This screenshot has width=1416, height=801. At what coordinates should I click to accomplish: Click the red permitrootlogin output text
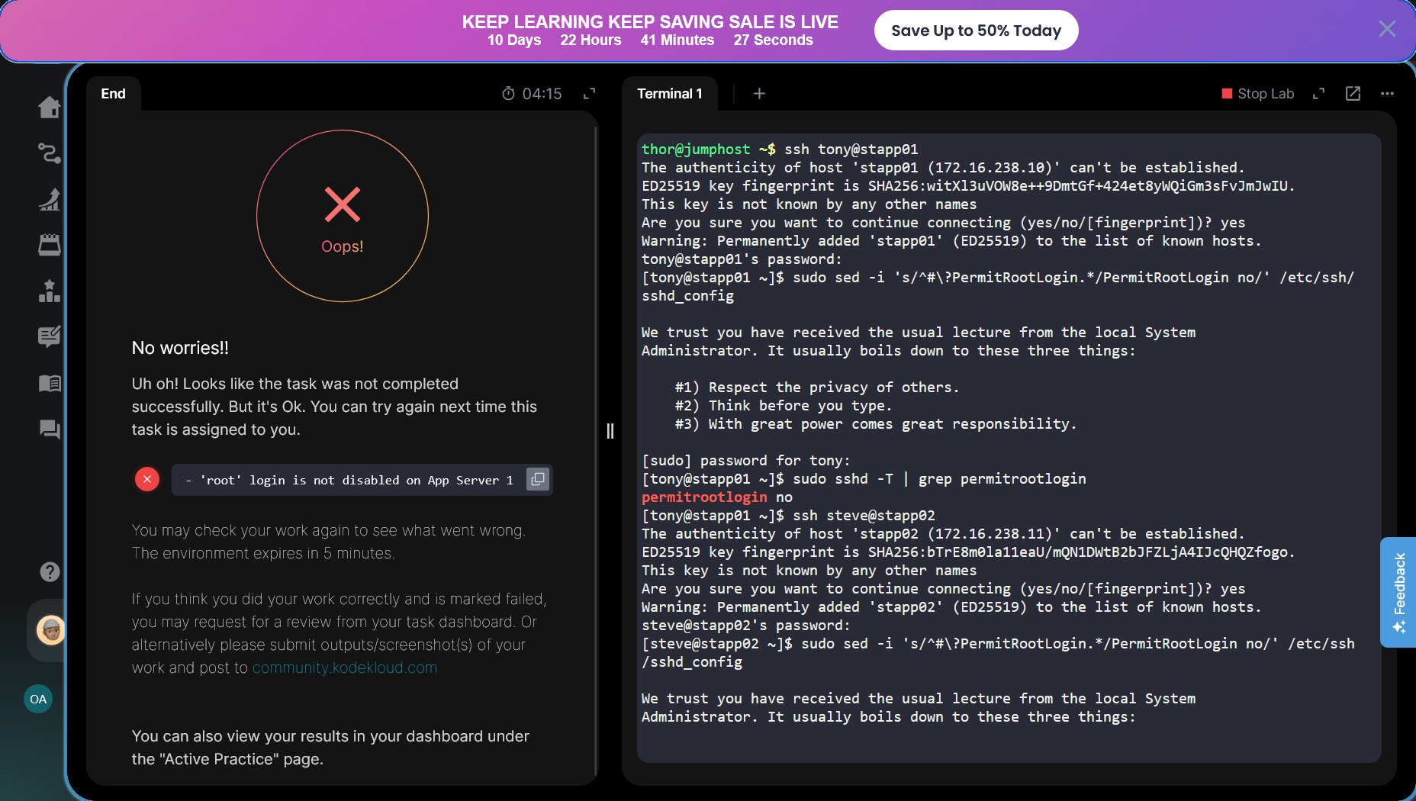[704, 497]
